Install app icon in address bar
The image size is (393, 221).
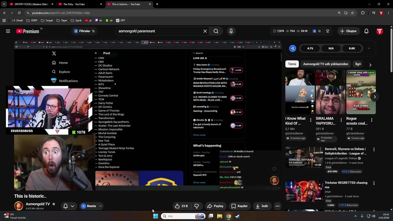point(346,13)
